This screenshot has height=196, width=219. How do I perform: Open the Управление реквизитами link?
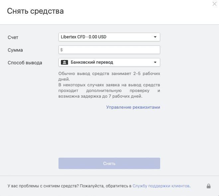click(133, 107)
